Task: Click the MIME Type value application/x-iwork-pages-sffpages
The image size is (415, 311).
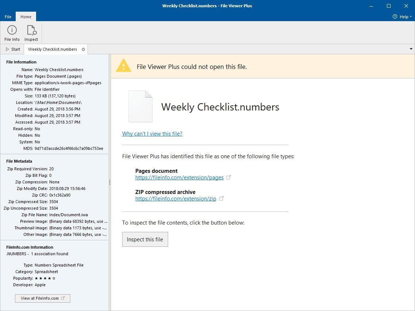Action: tap(68, 83)
